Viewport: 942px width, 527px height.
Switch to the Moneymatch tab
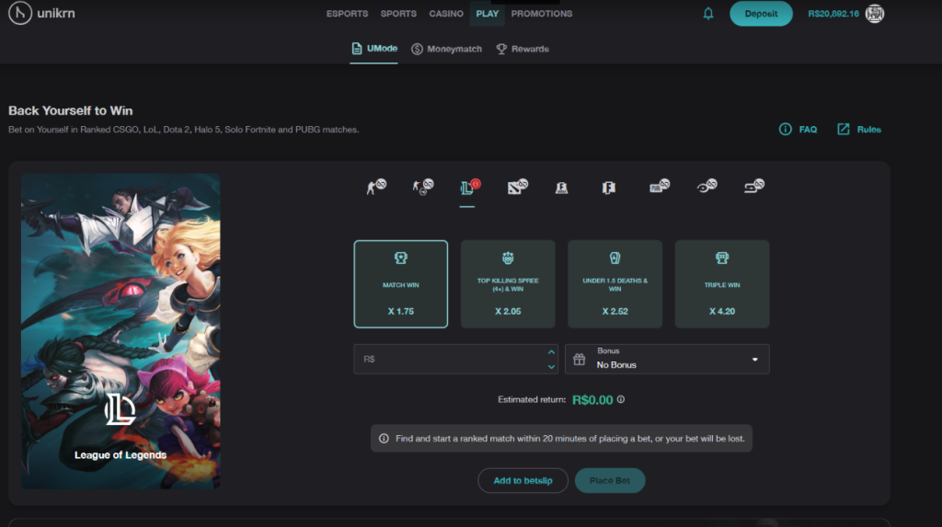tap(446, 50)
